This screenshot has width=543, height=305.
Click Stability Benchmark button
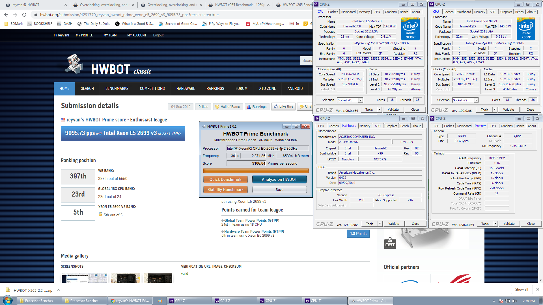(x=225, y=189)
